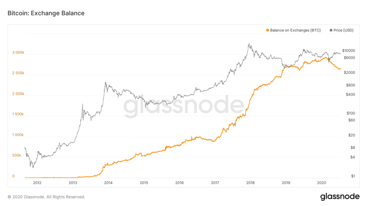Screen dimensions: 367x206
Task: Click the 2012 x-axis year label
Action: (37, 183)
